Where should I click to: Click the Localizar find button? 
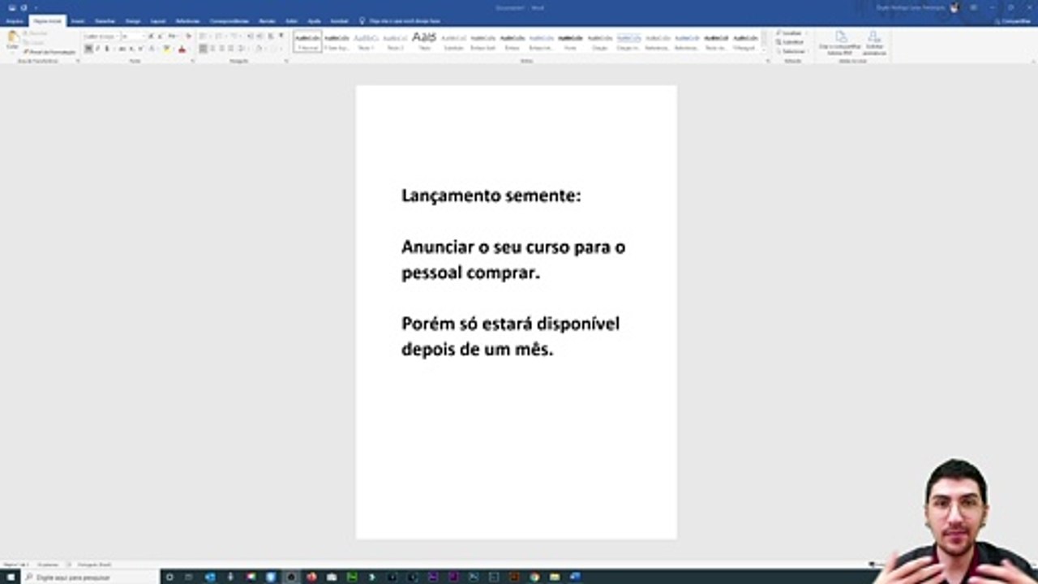click(791, 33)
